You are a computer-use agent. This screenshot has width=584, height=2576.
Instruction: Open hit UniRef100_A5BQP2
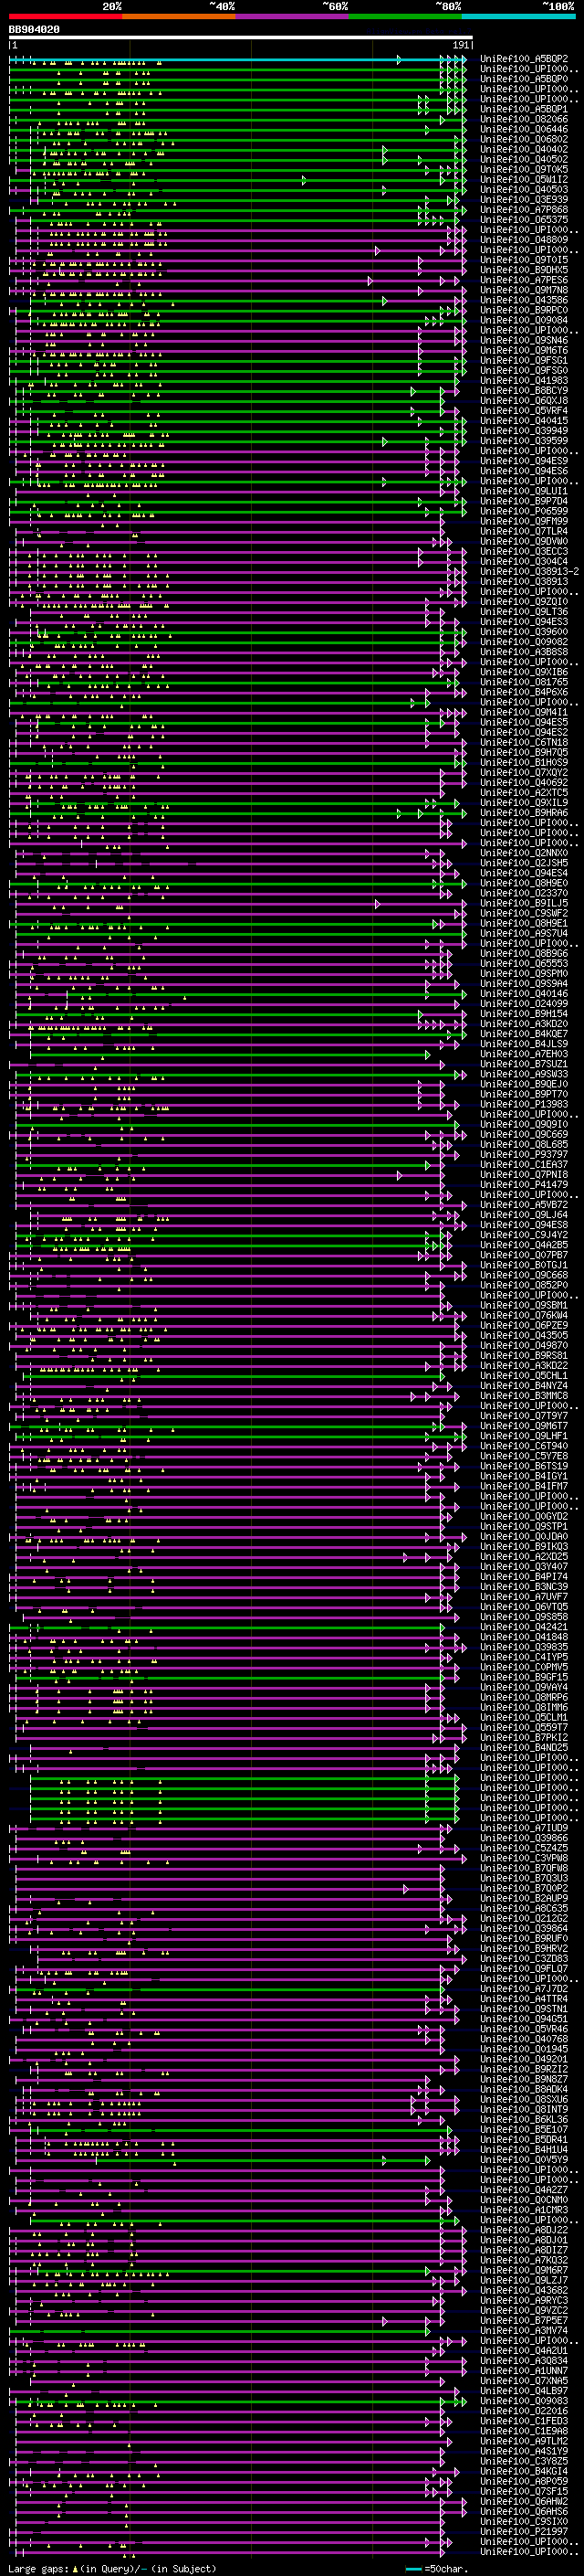pos(523,59)
